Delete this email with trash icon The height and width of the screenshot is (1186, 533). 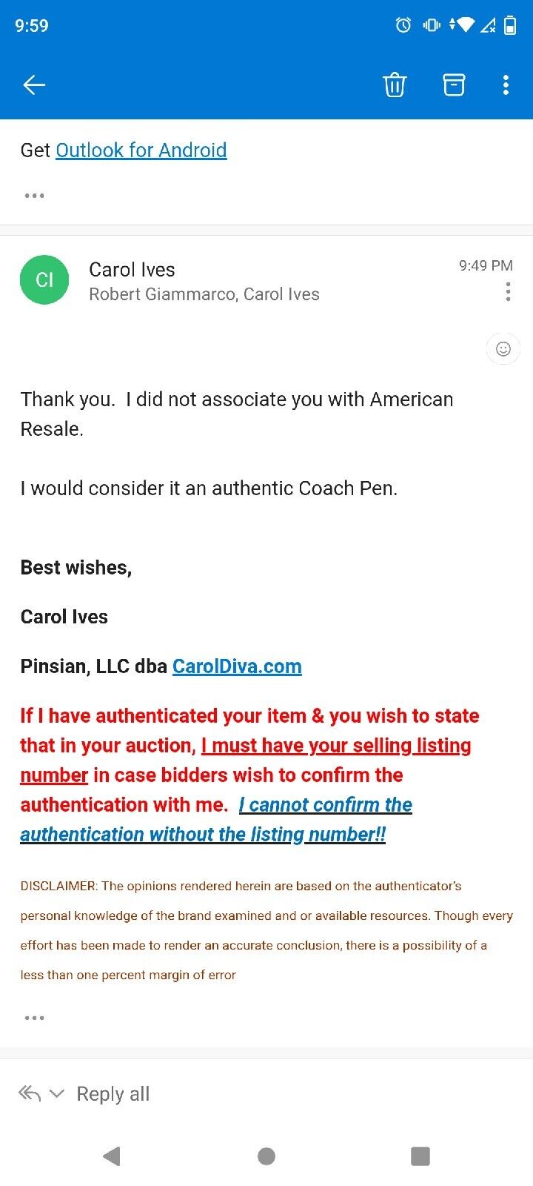395,85
